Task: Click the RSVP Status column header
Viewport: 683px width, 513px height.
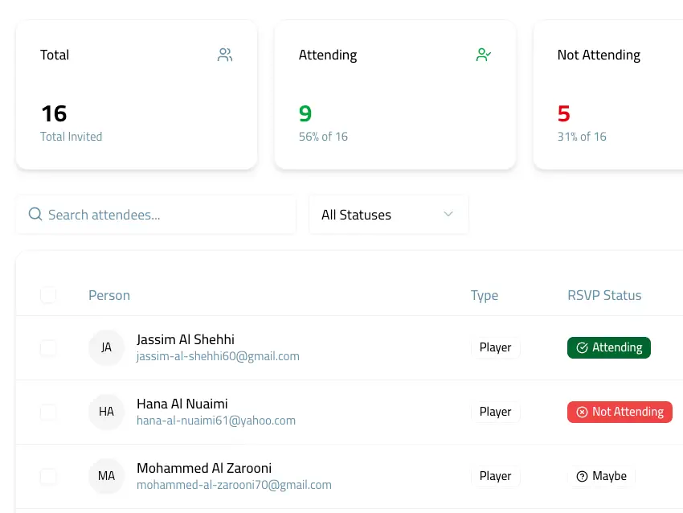Action: click(x=604, y=295)
